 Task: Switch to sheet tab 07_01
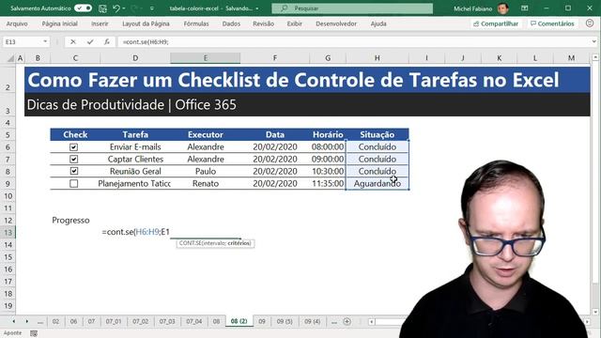point(114,321)
